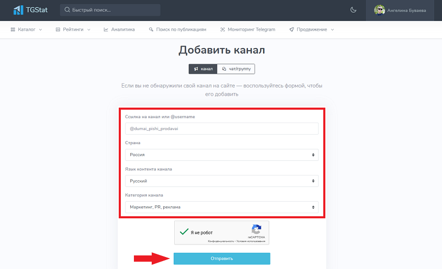This screenshot has width=442, height=269.
Task: Toggle dark mode moon icon
Action: coord(353,10)
